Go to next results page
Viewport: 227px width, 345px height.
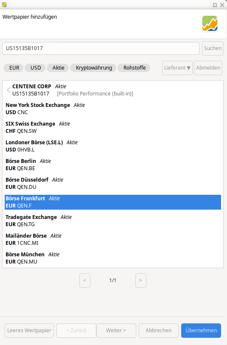(141, 280)
